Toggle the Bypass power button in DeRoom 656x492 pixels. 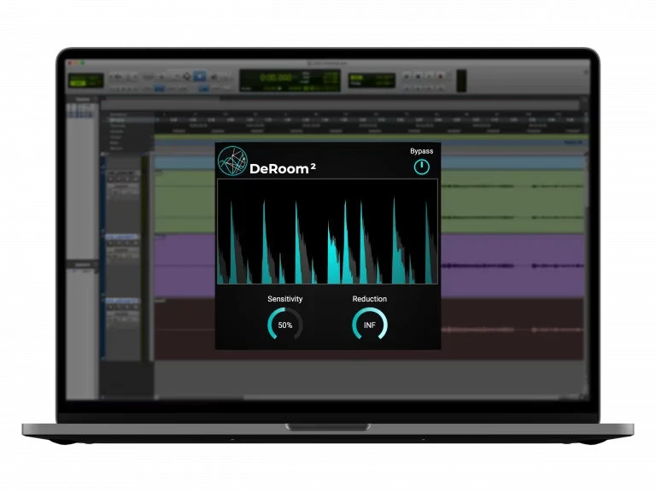421,167
